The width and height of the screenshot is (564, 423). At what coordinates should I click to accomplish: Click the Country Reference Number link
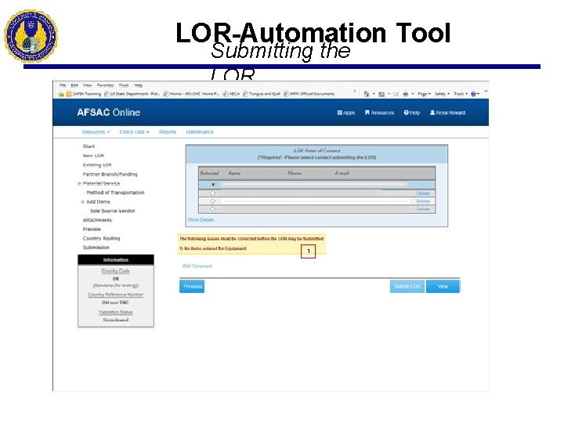pyautogui.click(x=116, y=295)
